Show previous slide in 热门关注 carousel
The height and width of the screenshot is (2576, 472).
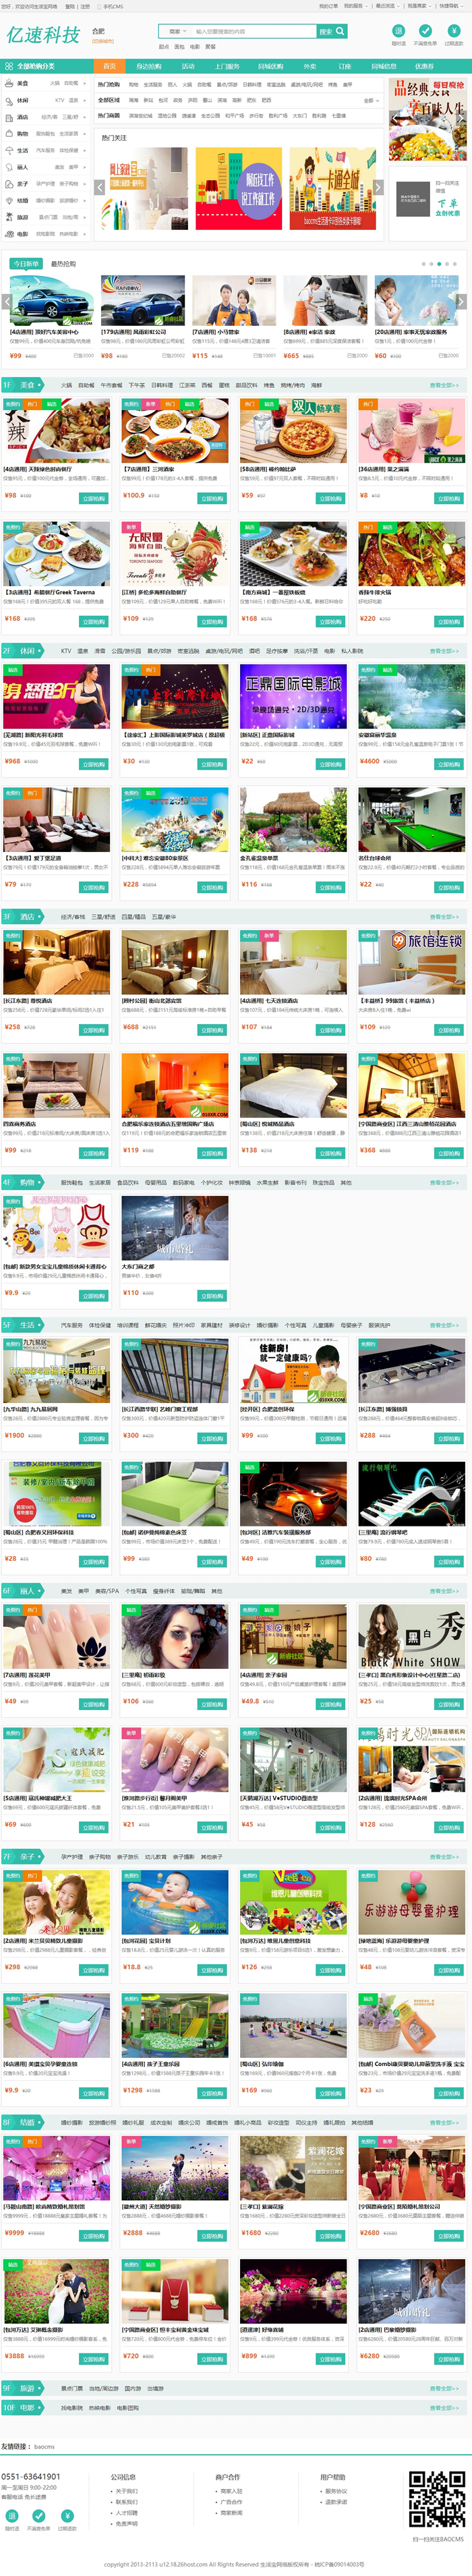point(100,187)
